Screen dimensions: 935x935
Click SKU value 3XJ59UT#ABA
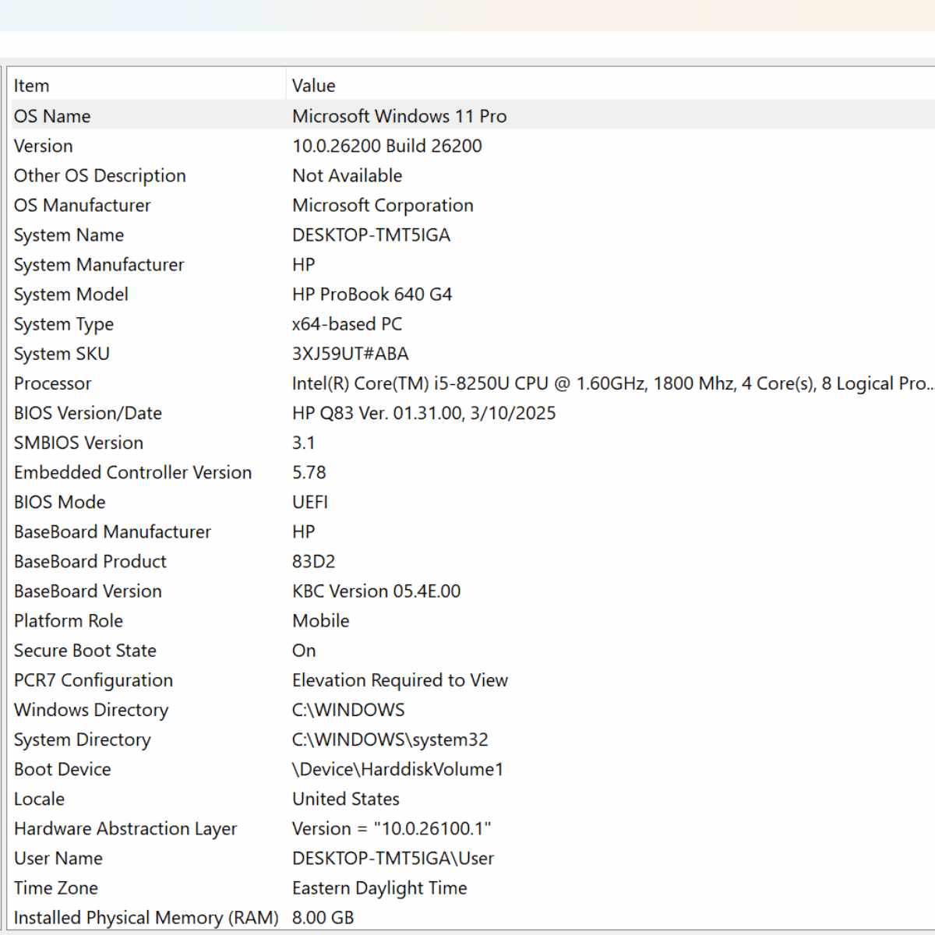click(351, 353)
